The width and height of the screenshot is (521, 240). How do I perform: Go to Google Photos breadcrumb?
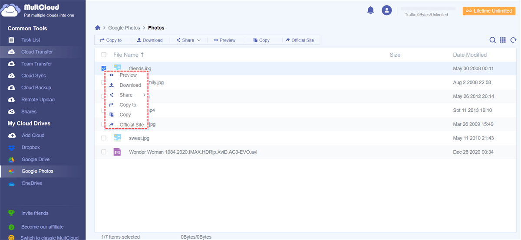click(x=124, y=28)
